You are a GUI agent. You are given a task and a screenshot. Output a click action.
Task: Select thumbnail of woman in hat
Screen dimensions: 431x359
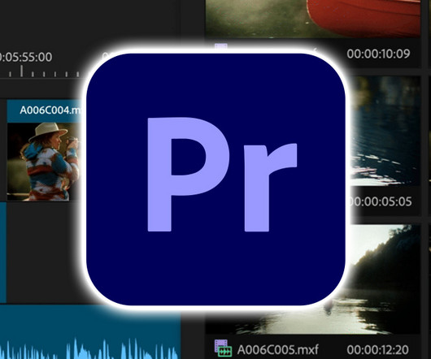44,162
